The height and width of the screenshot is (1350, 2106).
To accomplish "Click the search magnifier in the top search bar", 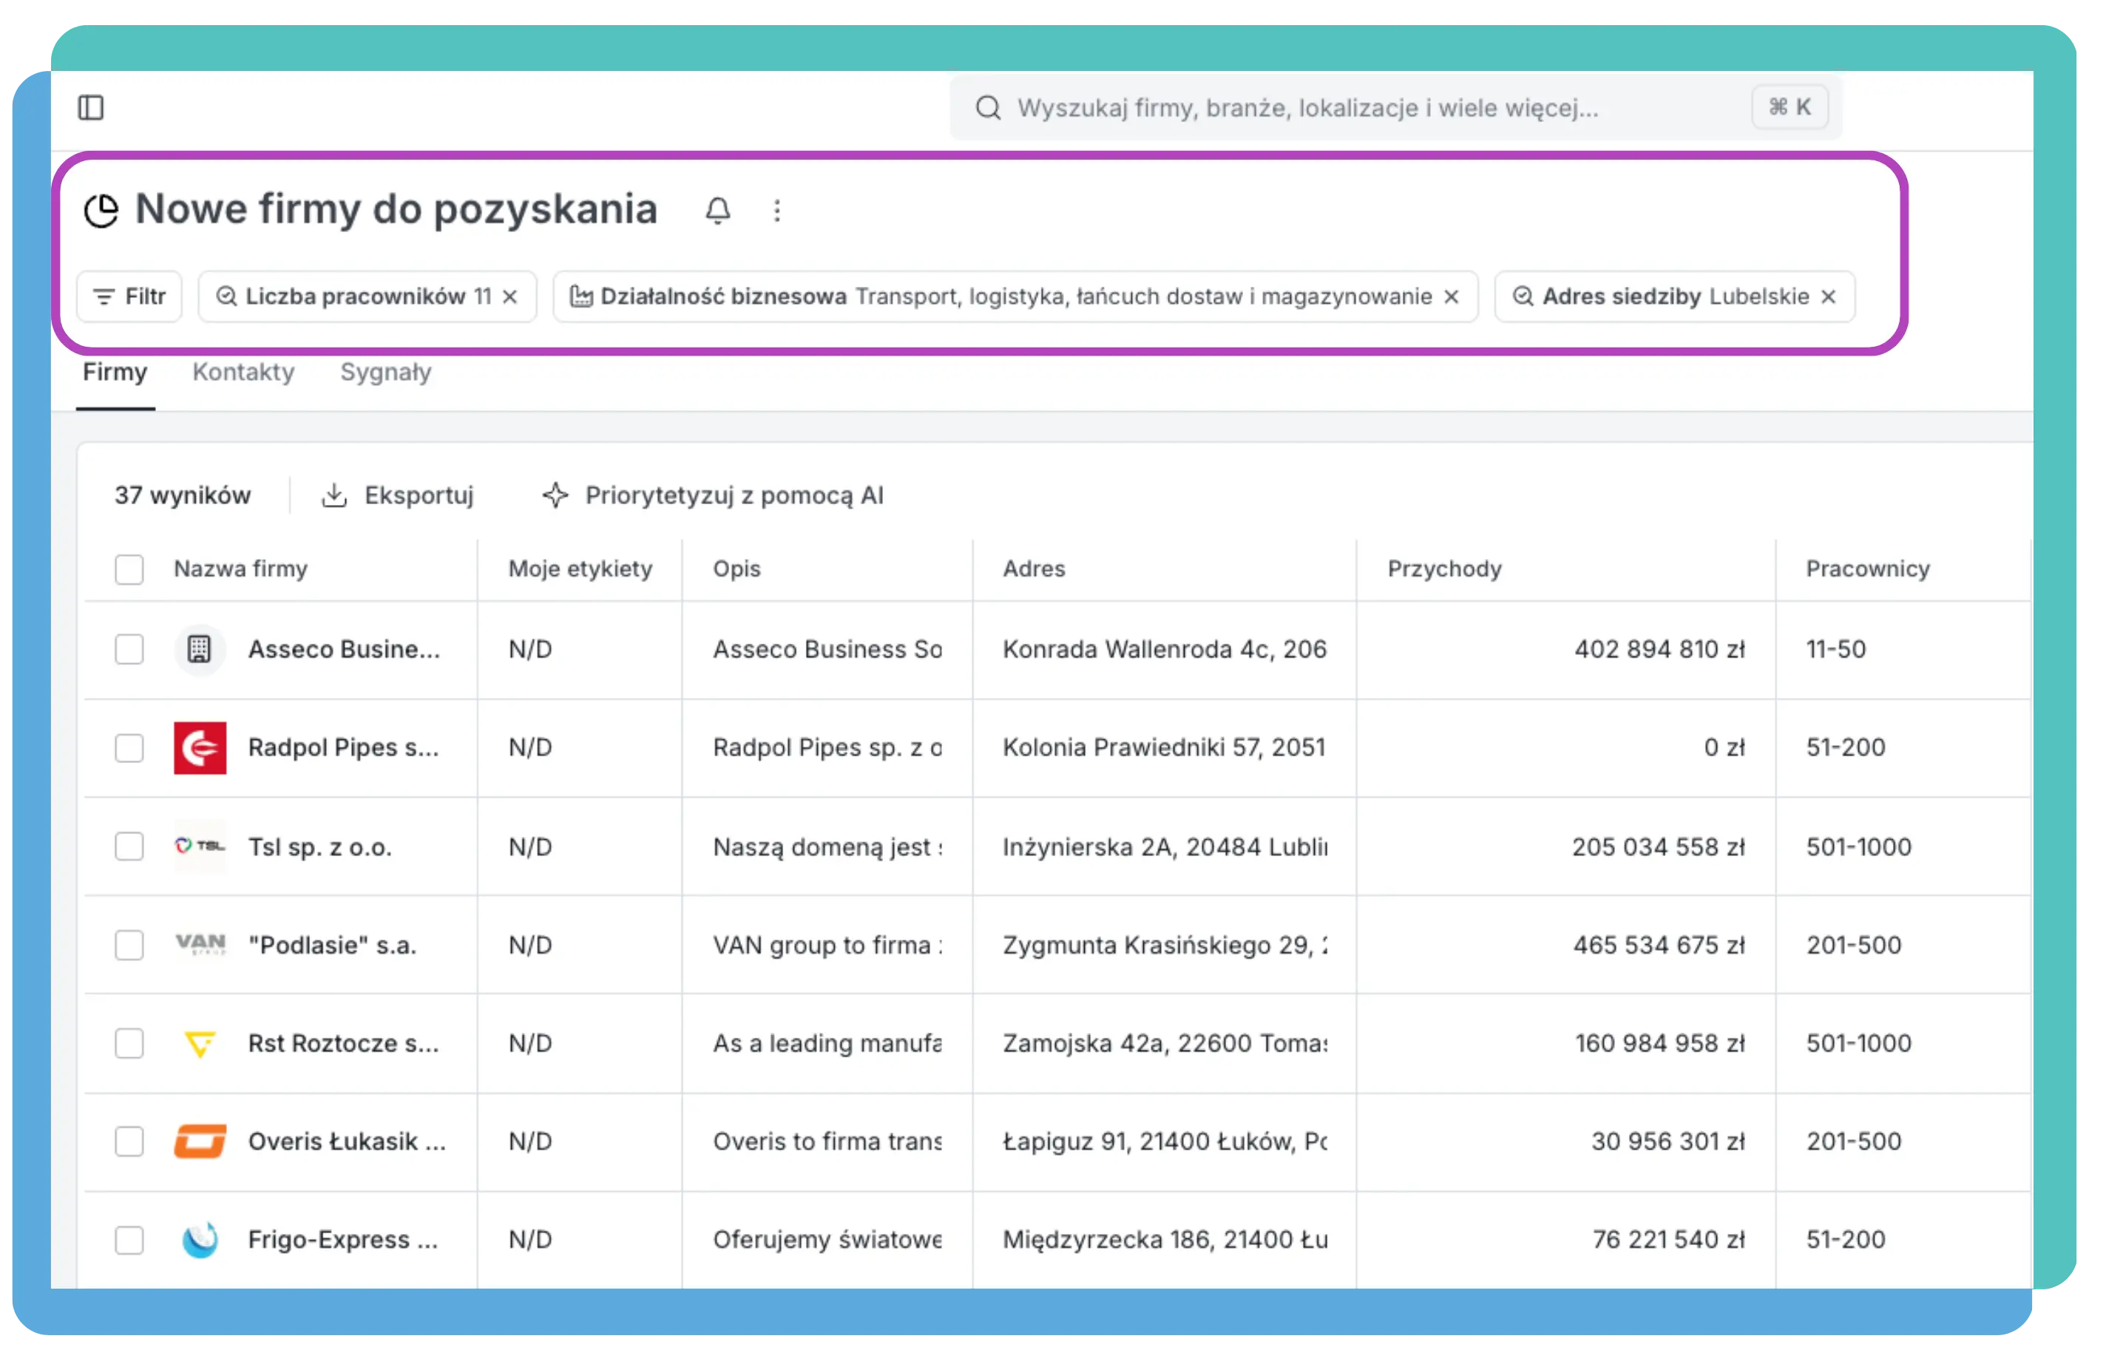I will coord(989,108).
